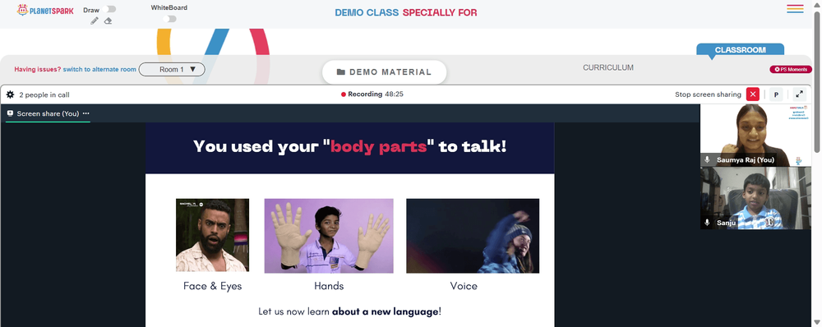Open call settings gear icon
This screenshot has height=327, width=822.
pyautogui.click(x=10, y=94)
